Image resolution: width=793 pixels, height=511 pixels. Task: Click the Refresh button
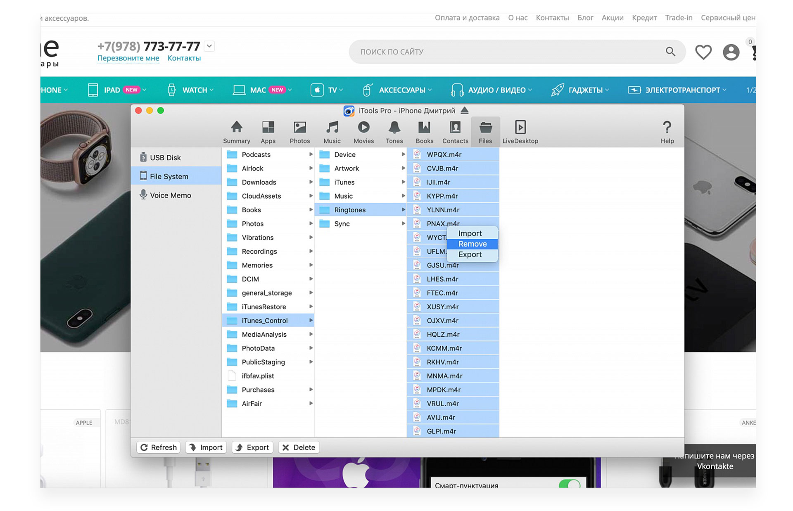click(159, 447)
